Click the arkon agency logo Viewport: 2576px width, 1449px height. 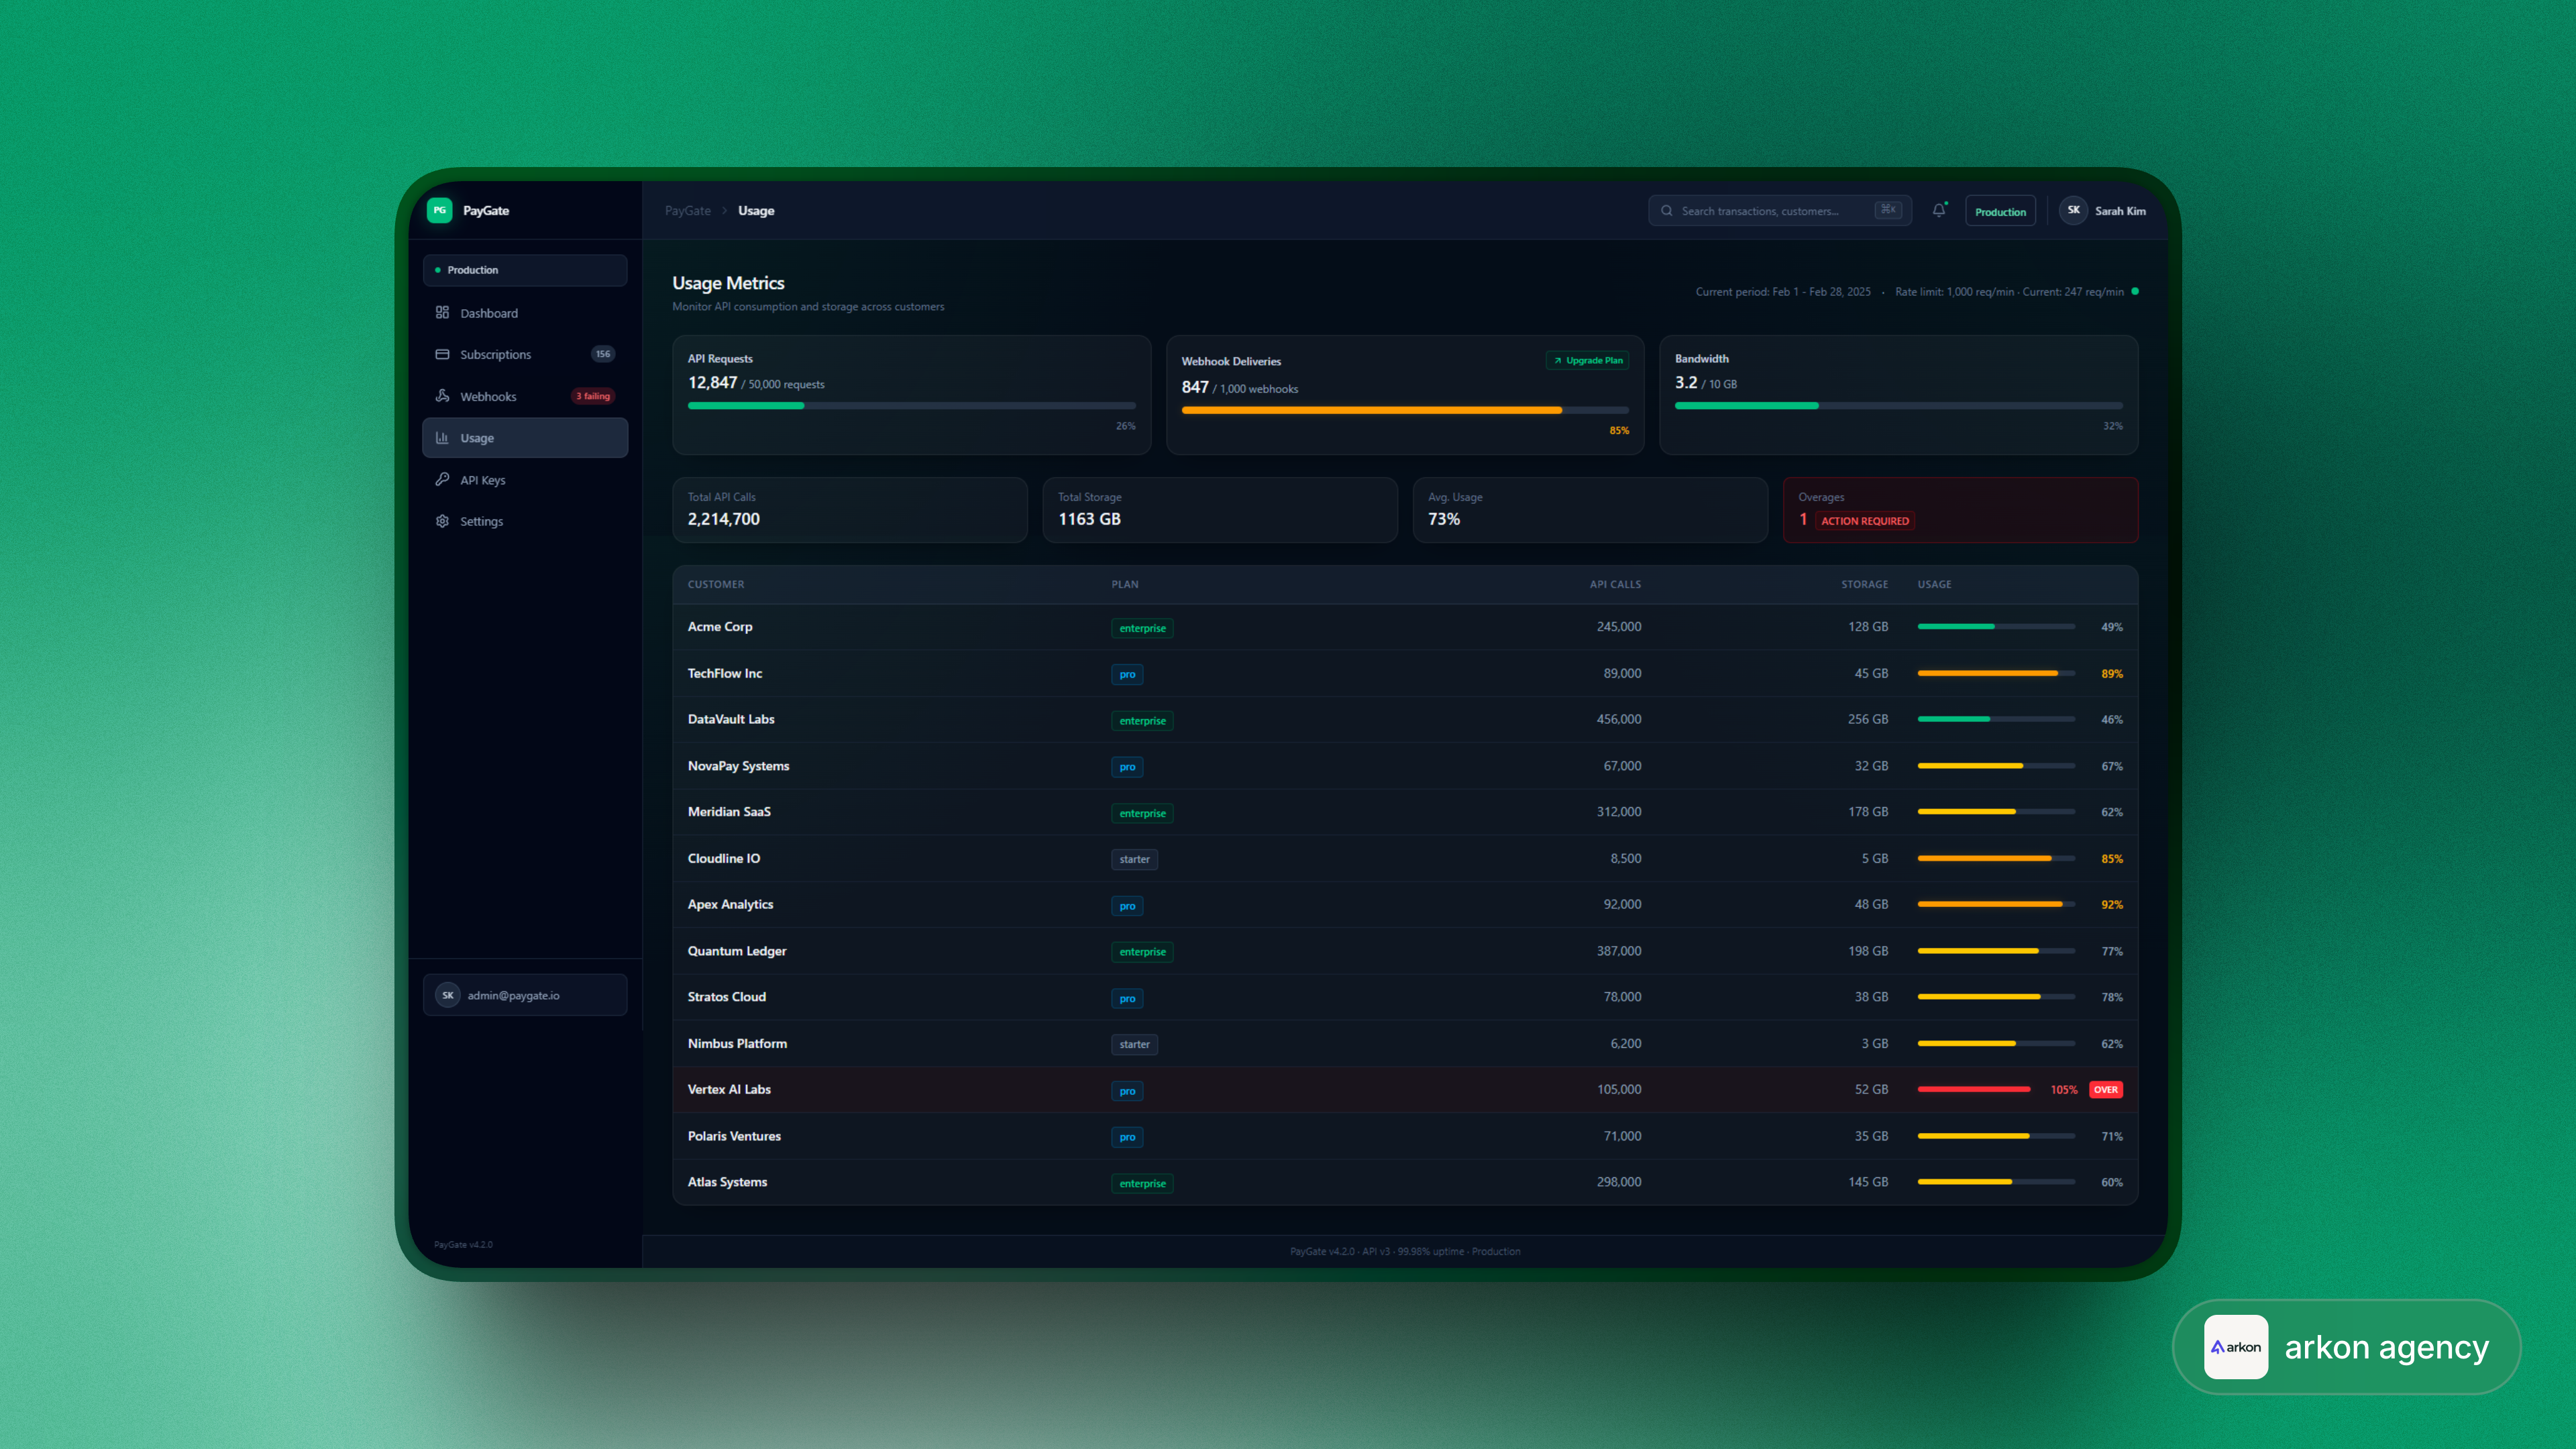click(x=2236, y=1347)
